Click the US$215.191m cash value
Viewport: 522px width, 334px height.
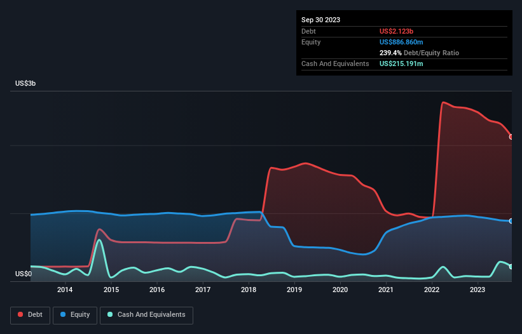click(x=401, y=63)
